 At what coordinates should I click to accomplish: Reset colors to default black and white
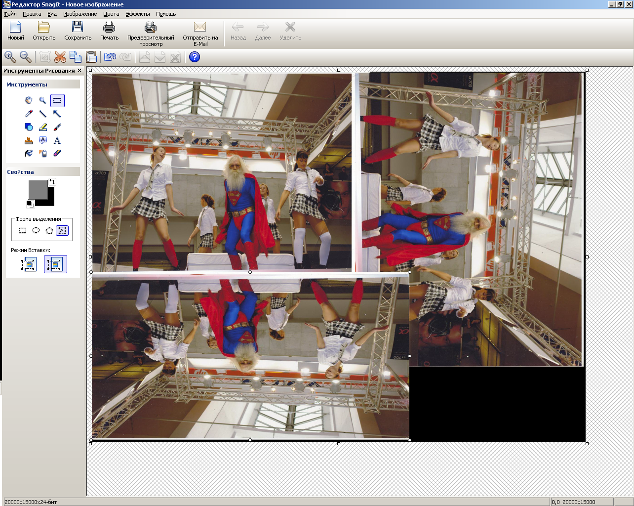pos(30,204)
